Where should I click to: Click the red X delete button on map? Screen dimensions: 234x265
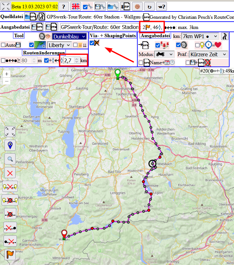coord(10,173)
